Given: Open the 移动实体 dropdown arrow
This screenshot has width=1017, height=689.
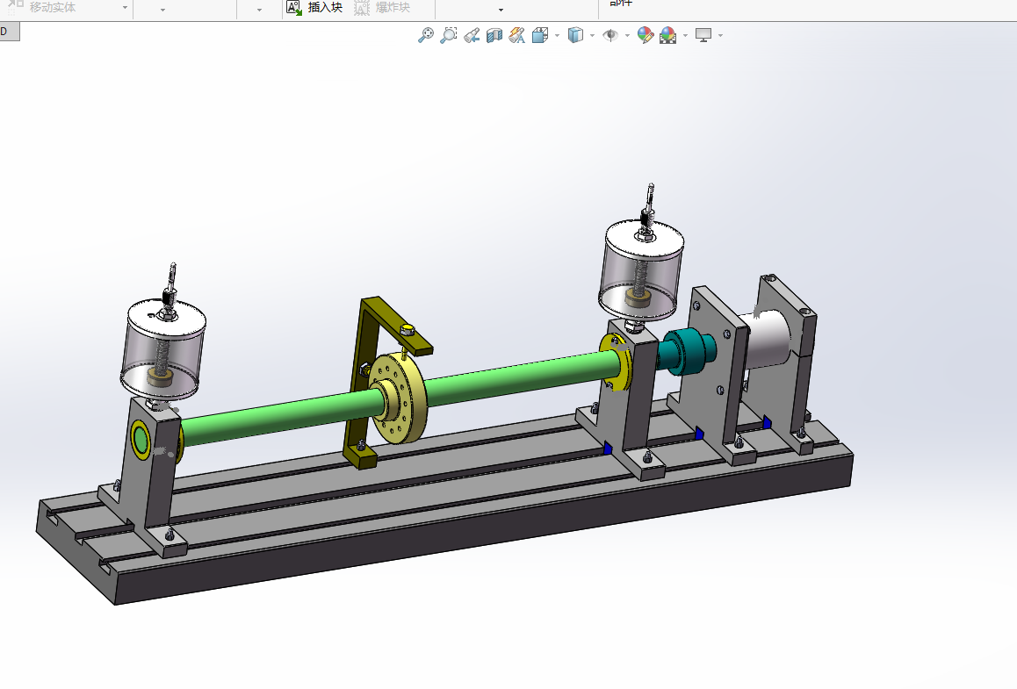Looking at the screenshot, I should (126, 9).
